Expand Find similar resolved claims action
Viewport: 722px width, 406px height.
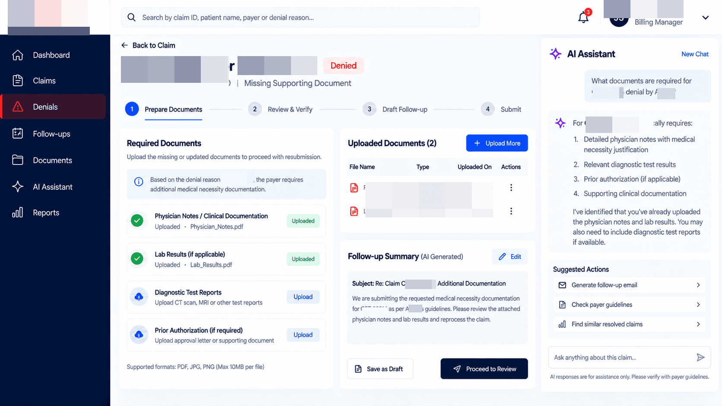pyautogui.click(x=630, y=324)
